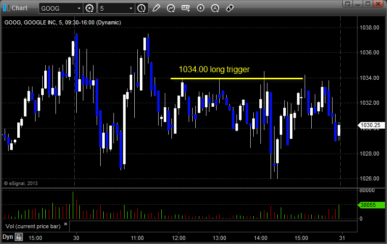This screenshot has width=387, height=244.
Task: Click the 1026.00 price axis label
Action: [x=369, y=178]
